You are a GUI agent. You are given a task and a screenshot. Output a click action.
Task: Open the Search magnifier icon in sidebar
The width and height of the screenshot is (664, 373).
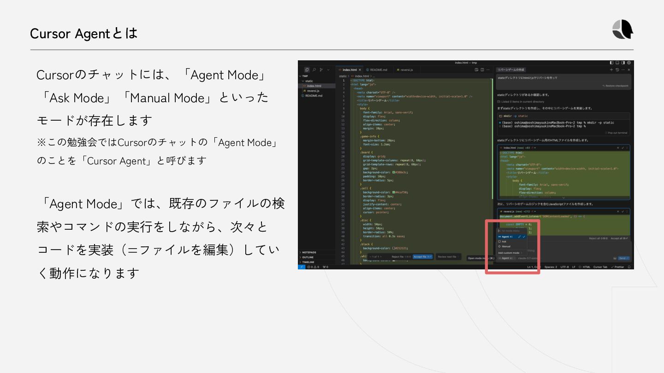click(314, 70)
